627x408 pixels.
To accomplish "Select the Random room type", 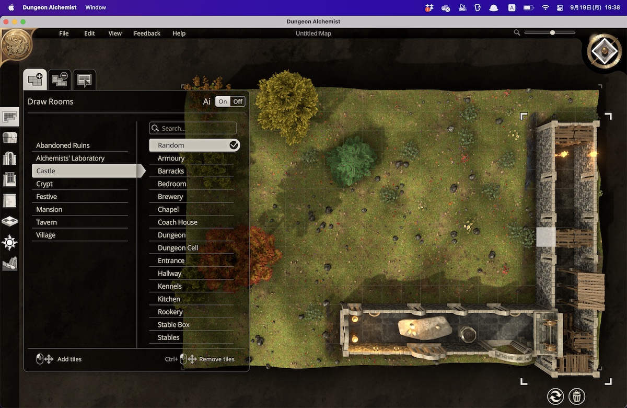I will [194, 145].
